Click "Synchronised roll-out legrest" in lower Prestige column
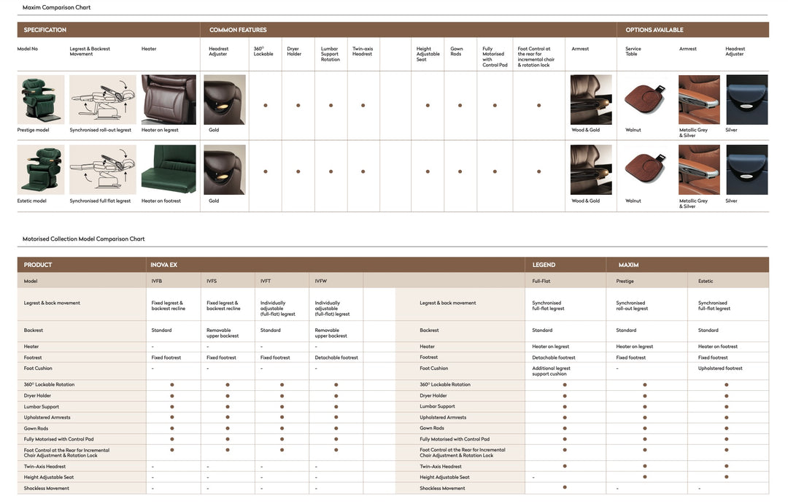The width and height of the screenshot is (788, 504). pyautogui.click(x=632, y=306)
